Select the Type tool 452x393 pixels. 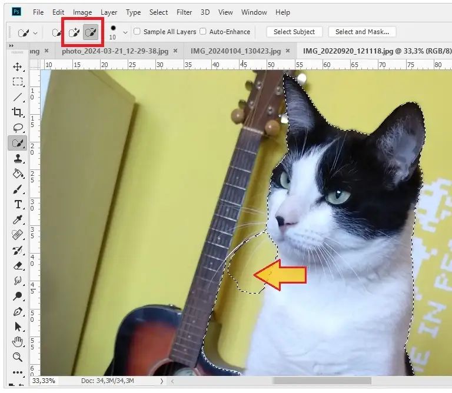[x=18, y=204]
